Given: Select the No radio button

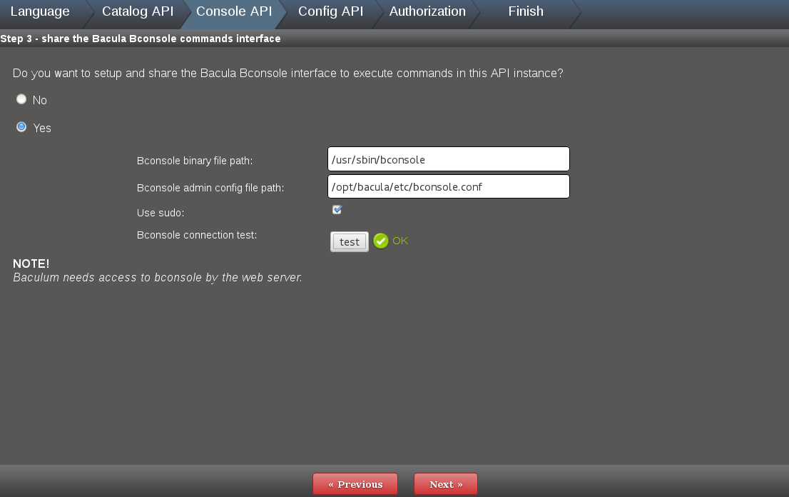Looking at the screenshot, I should click(21, 99).
